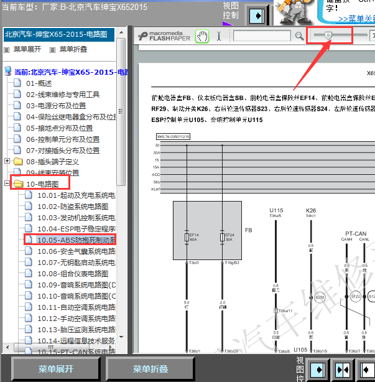Click the FlashPaper zoom slider handle
The image size is (375, 382).
328,35
